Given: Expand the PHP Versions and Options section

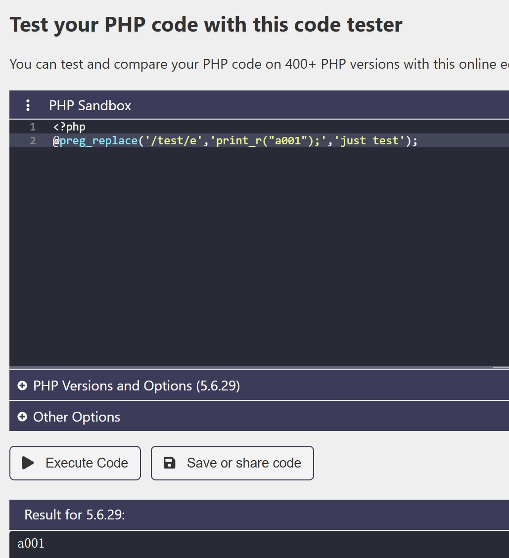Looking at the screenshot, I should pos(137,386).
